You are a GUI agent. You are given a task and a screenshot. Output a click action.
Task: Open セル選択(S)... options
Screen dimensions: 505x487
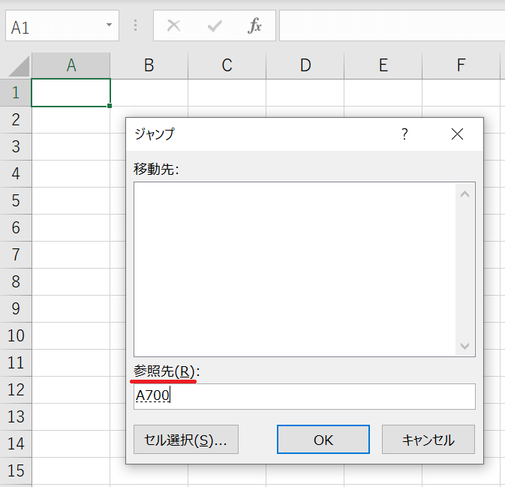pyautogui.click(x=185, y=440)
